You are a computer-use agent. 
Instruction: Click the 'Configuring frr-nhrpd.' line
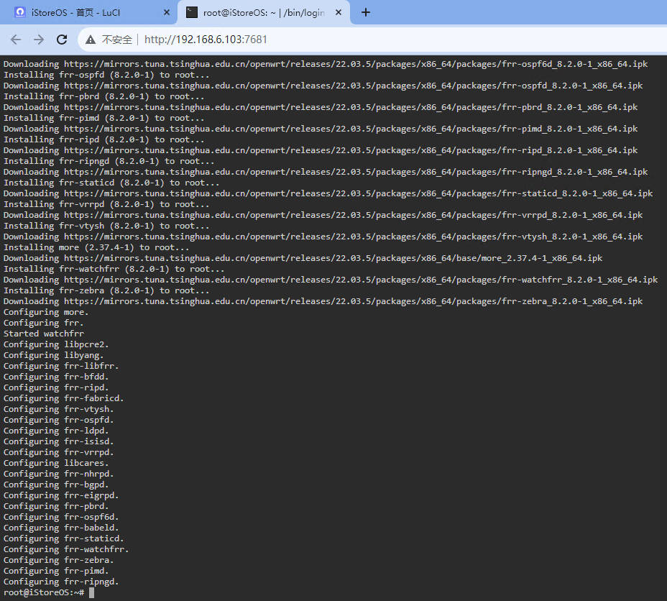point(59,474)
